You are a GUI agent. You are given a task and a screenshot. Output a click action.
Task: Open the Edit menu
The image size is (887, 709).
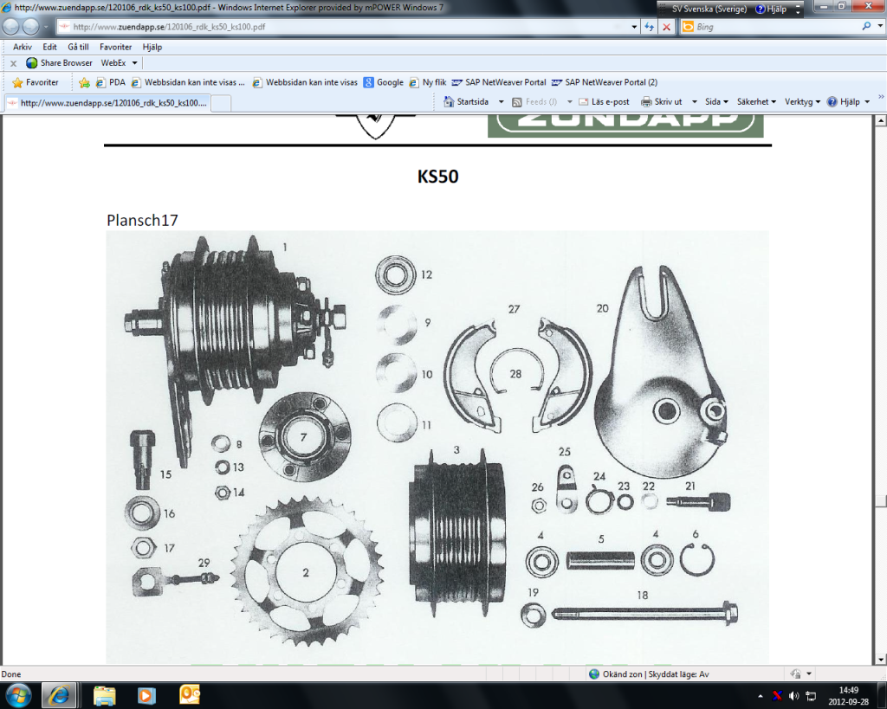pos(49,47)
